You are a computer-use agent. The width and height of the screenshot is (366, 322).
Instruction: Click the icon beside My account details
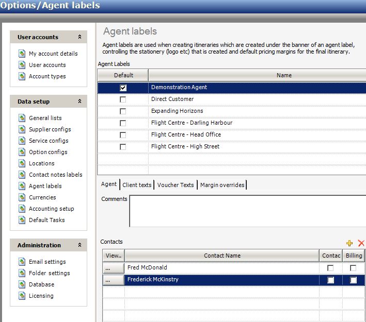coord(22,54)
